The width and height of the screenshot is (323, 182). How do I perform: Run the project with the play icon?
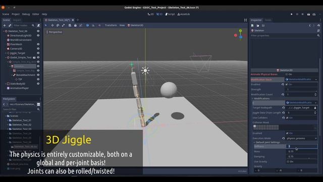tap(292, 14)
